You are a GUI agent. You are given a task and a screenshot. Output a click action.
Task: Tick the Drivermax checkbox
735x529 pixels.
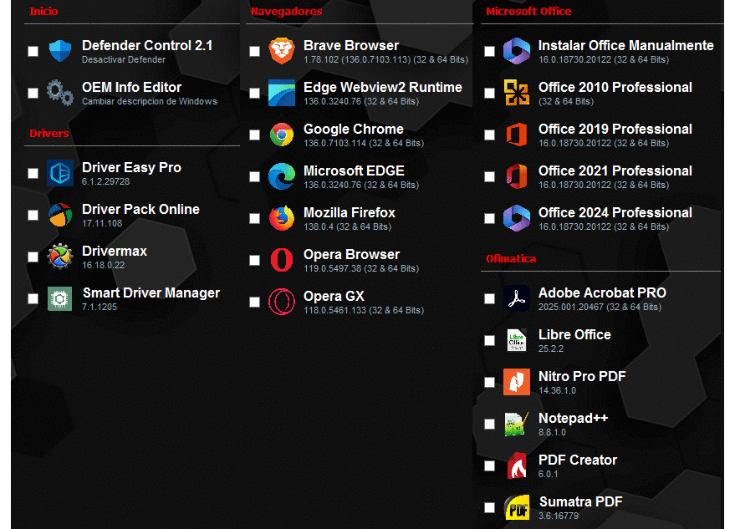[x=33, y=257]
